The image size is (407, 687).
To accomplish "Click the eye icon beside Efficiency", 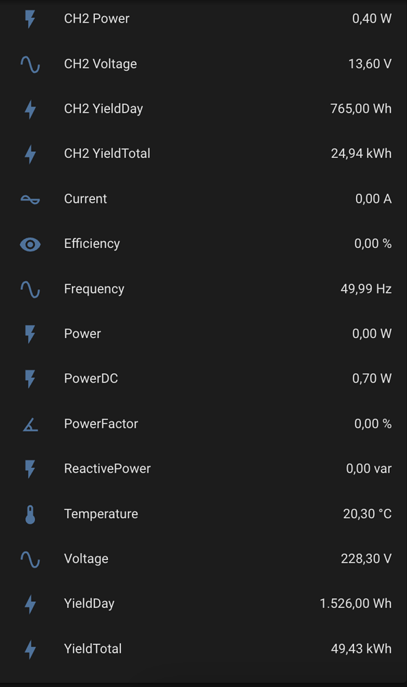I will pos(30,244).
